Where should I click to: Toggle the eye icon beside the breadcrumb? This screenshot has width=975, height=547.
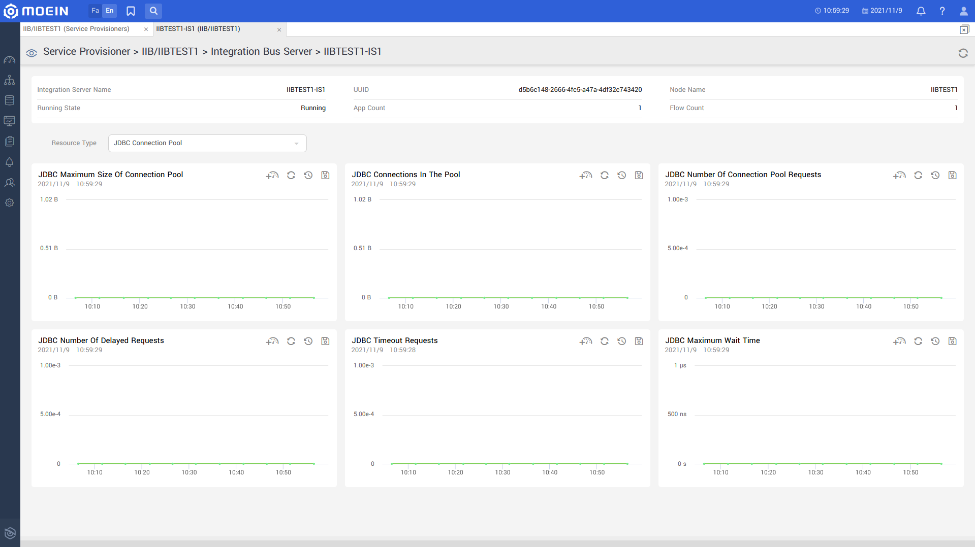point(32,53)
